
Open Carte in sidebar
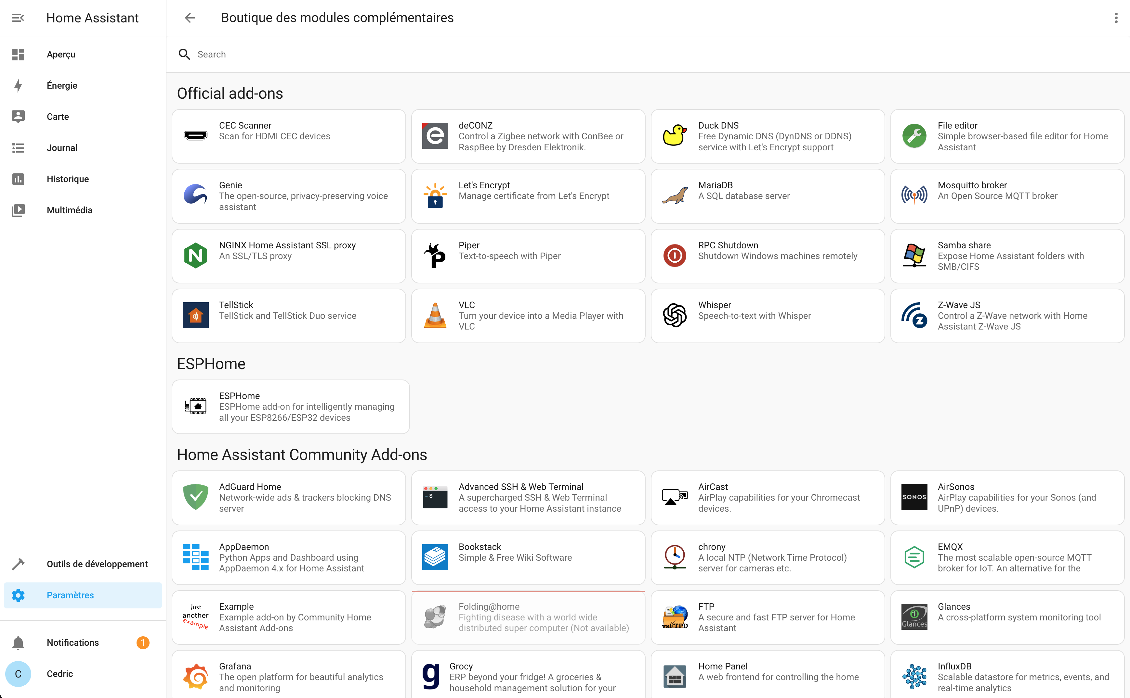(83, 117)
